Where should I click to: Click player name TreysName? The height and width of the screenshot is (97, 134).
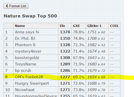coord(25,64)
